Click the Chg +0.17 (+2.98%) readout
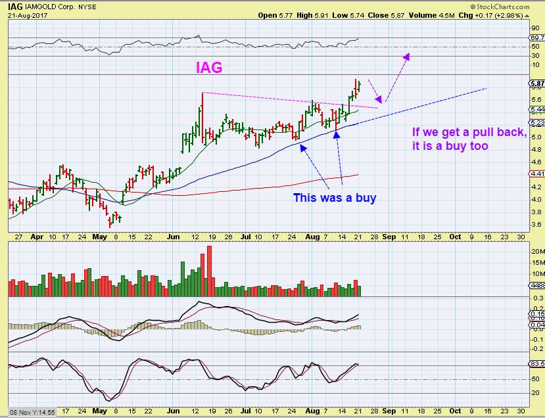545x418 pixels. point(491,15)
